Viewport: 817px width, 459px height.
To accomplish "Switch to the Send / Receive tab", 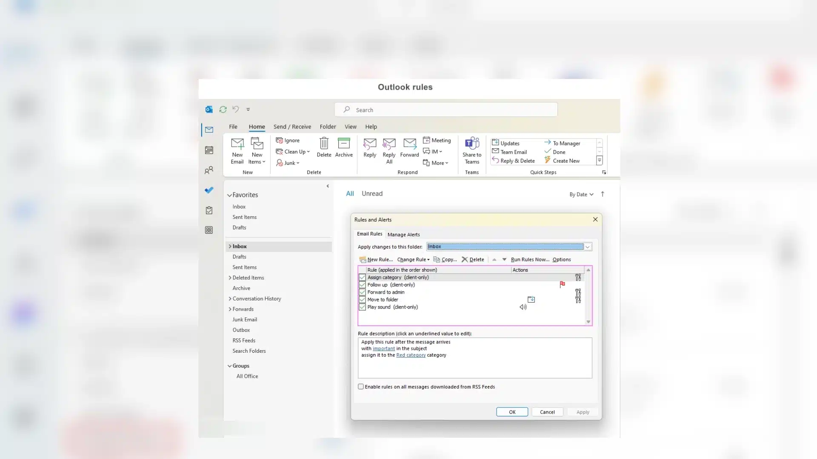I will [292, 127].
